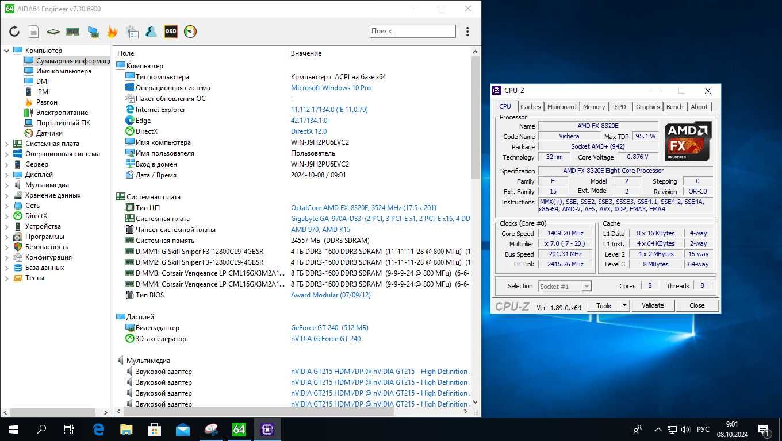Click the user silhouette toolbar icon
This screenshot has width=782, height=441.
pos(151,32)
